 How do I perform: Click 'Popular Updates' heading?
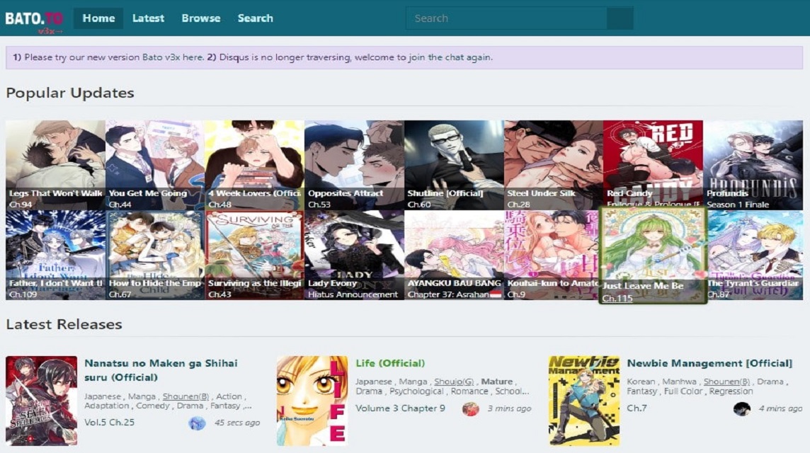click(70, 93)
